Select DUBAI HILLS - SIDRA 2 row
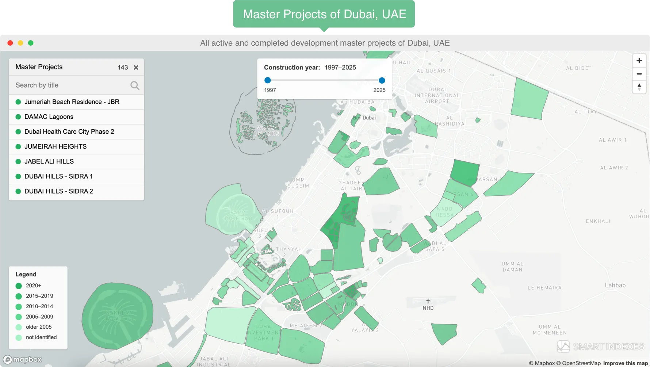650x367 pixels. tap(76, 191)
